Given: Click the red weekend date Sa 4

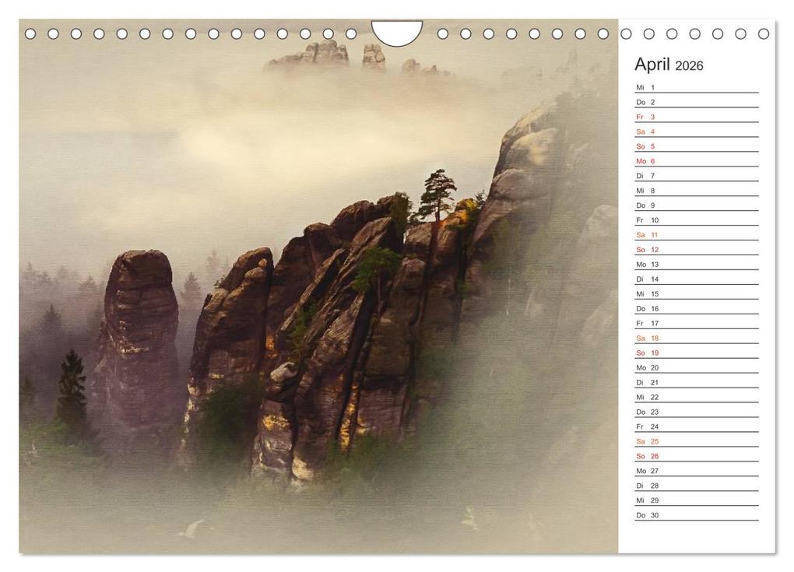Looking at the screenshot, I should click(644, 132).
